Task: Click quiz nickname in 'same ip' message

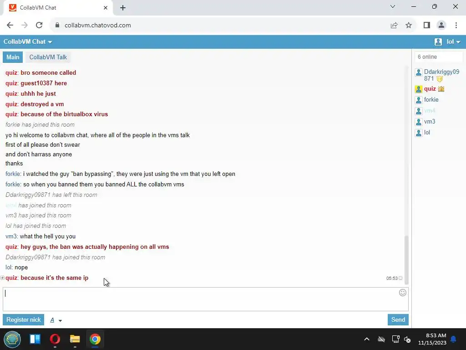Action: click(x=11, y=278)
